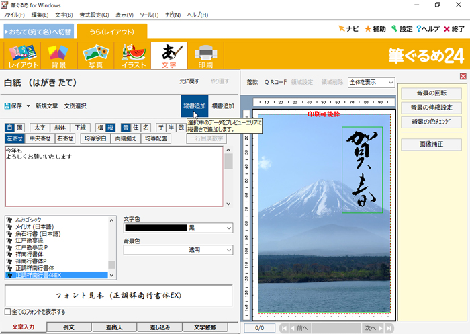Open the イラスト illustration icon
The width and height of the screenshot is (470, 334).
coord(133,56)
